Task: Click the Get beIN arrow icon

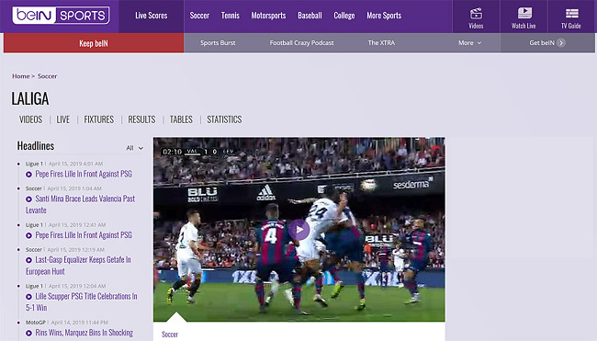Action: pos(561,42)
